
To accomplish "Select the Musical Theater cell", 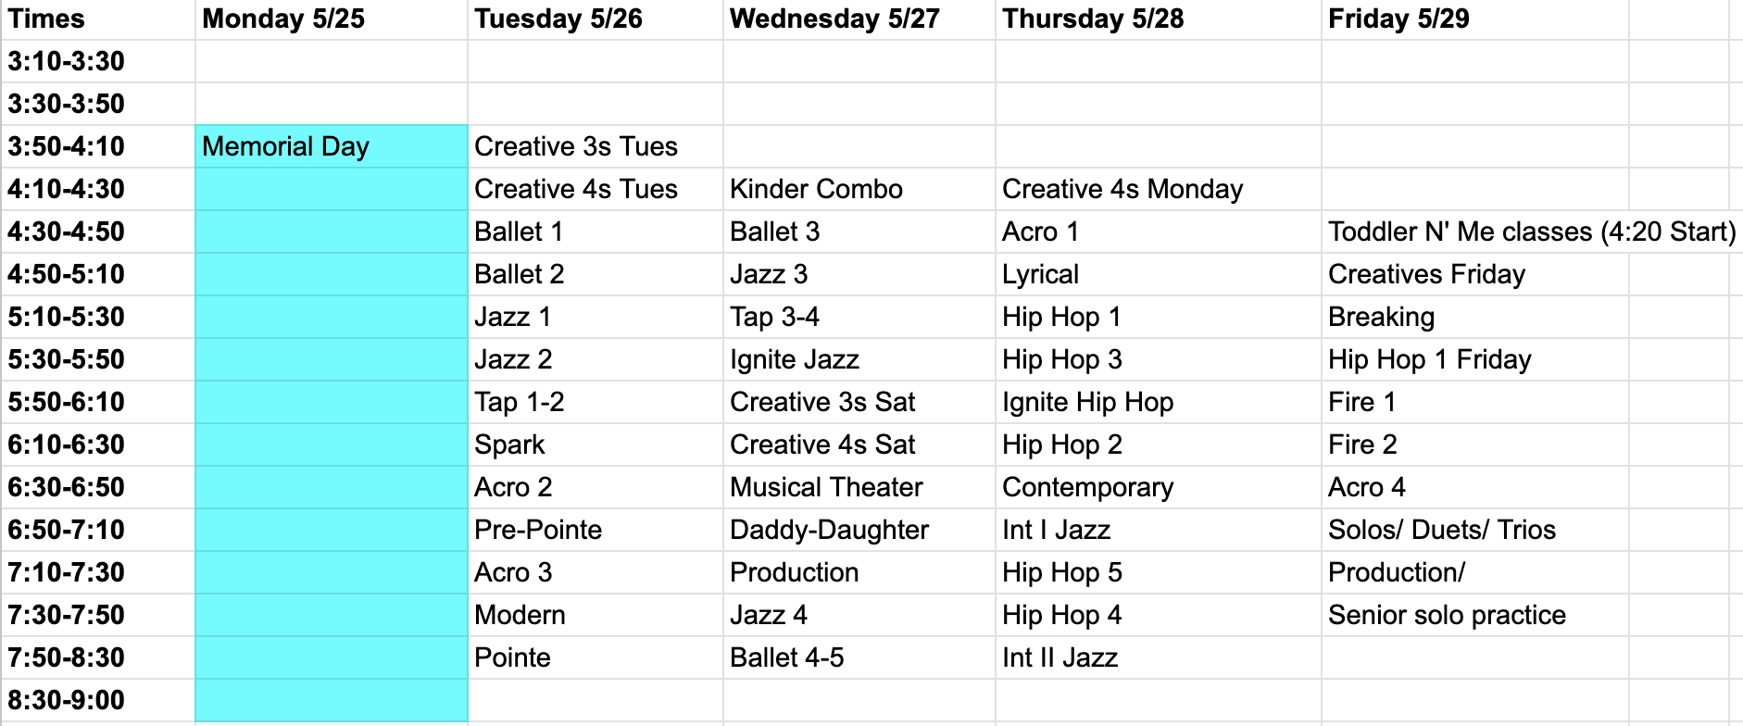I will (858, 487).
